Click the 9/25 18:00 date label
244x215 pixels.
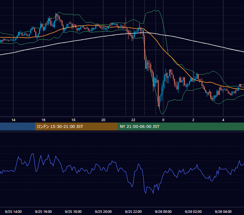[73, 211]
